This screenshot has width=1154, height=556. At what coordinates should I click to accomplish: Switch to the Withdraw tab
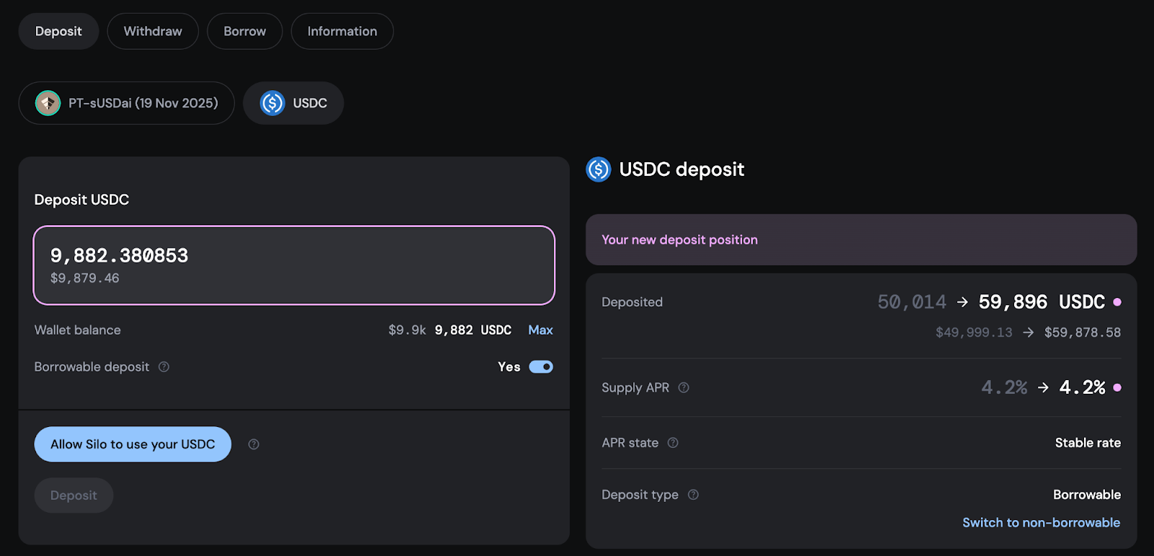[x=153, y=32]
